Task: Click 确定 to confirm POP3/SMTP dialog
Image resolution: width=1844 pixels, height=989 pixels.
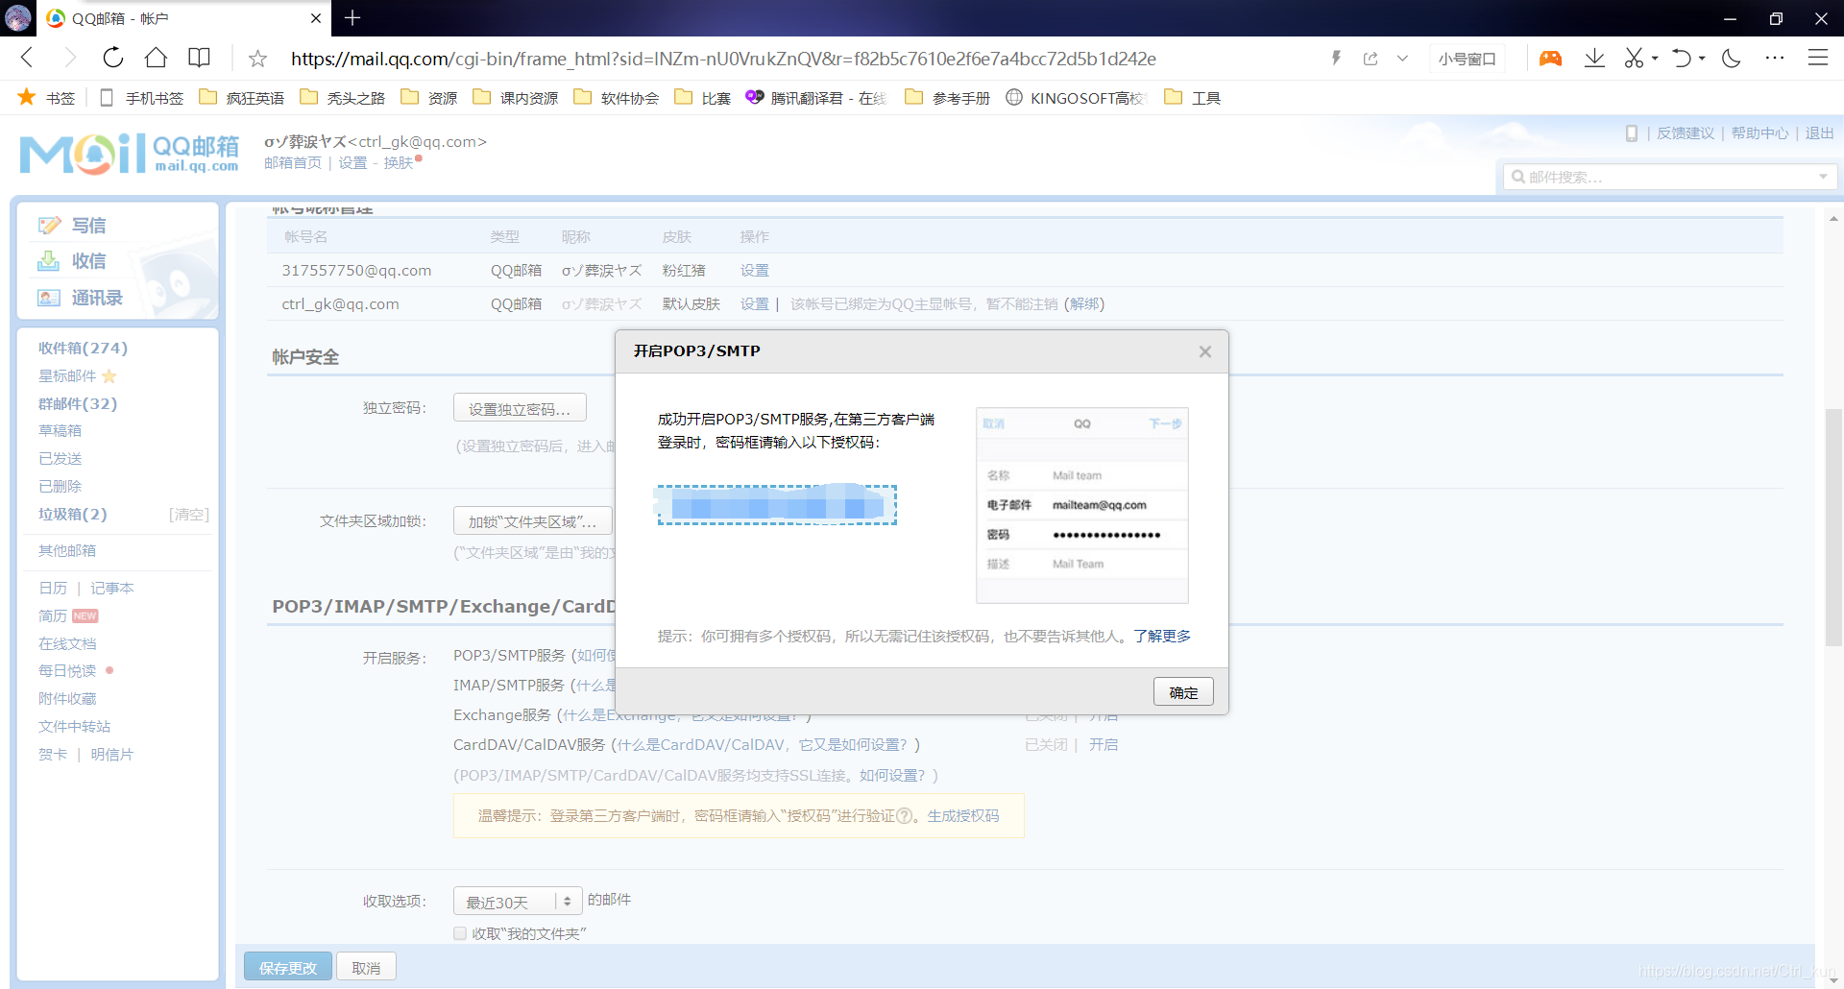Action: (1182, 691)
